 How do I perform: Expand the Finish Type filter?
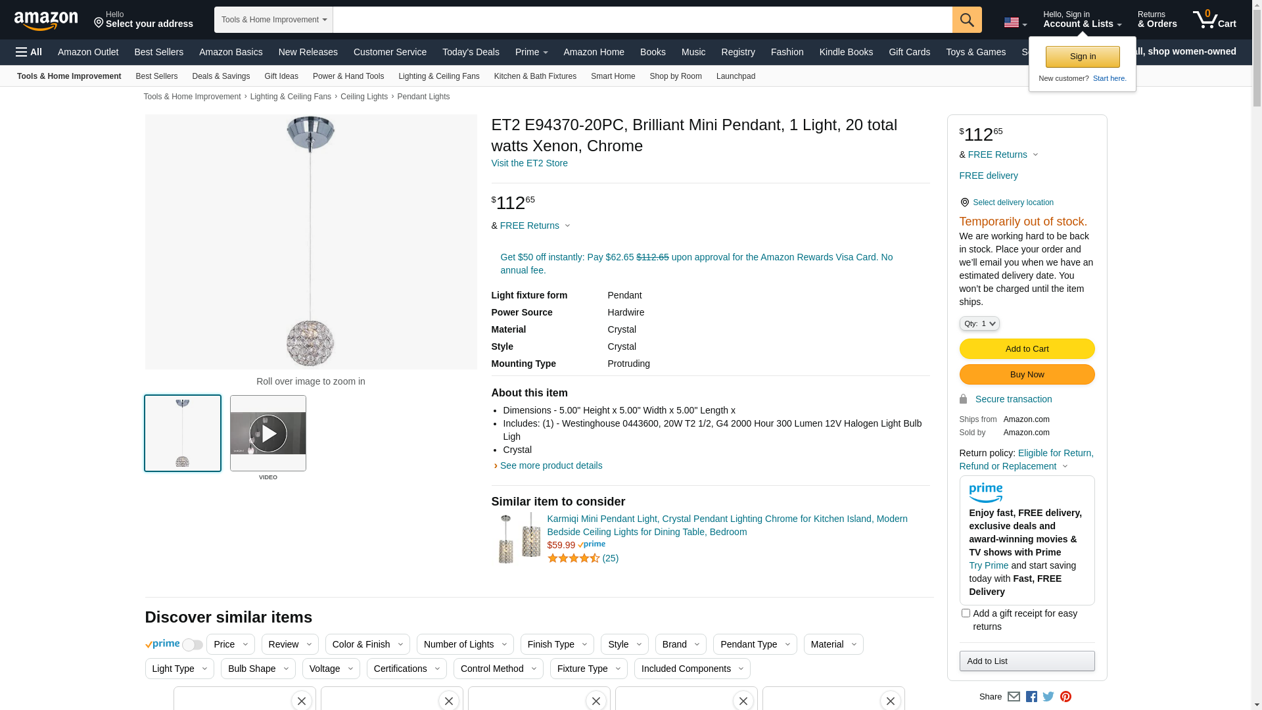pyautogui.click(x=557, y=644)
